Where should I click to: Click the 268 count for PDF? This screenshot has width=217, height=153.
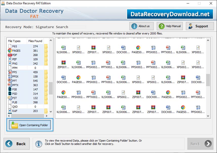pos(35,55)
